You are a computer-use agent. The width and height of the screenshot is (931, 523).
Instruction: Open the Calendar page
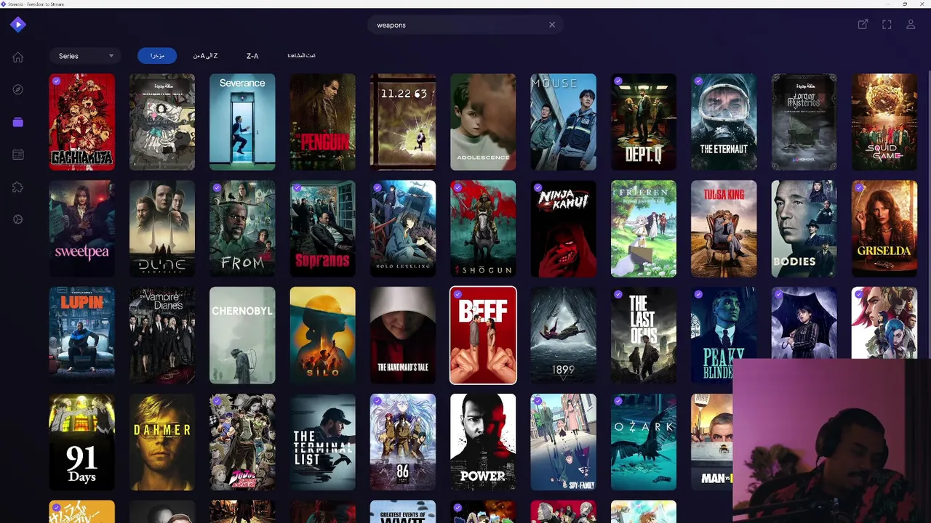pyautogui.click(x=18, y=155)
